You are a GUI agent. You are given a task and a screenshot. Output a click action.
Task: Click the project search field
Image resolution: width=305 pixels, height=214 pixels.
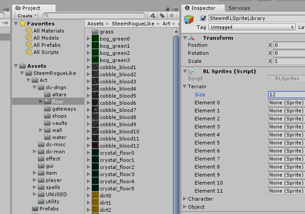tap(94, 16)
